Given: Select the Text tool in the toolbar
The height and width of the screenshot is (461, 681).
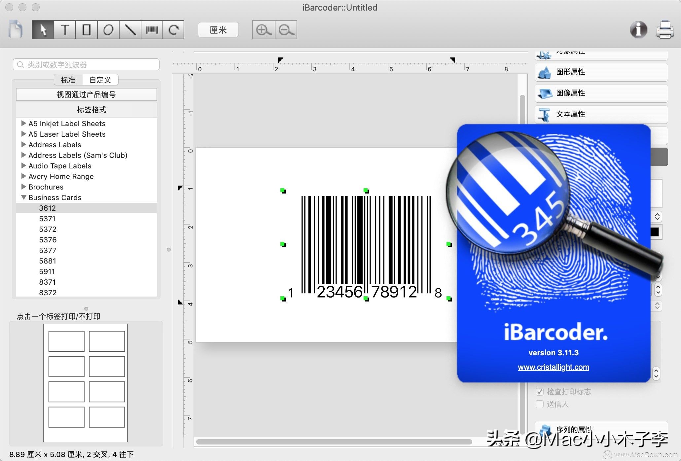Looking at the screenshot, I should pos(65,30).
